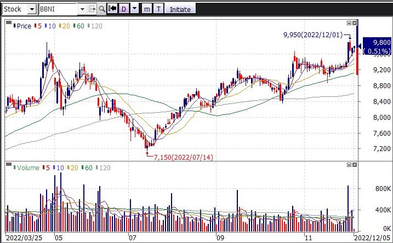Maximize the price chart pane
This screenshot has width=393, height=243.
[349, 23]
